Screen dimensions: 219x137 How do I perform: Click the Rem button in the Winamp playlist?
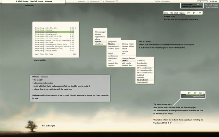(42, 54)
